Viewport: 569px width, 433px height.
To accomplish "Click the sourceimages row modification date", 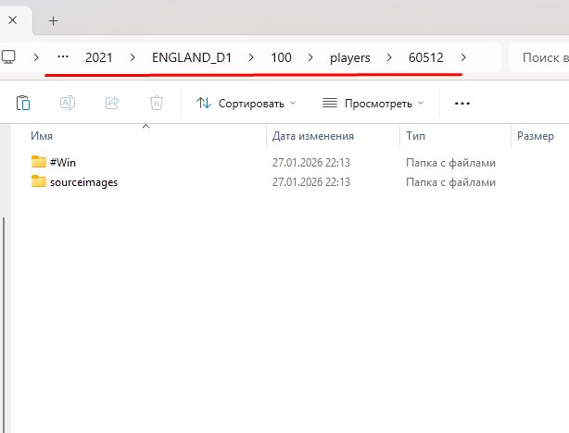I will tap(311, 182).
